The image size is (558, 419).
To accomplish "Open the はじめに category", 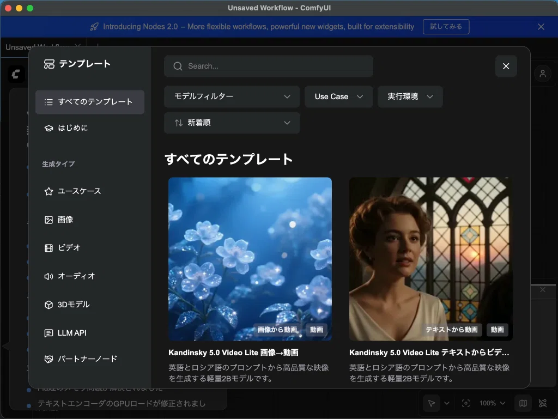I will point(90,128).
